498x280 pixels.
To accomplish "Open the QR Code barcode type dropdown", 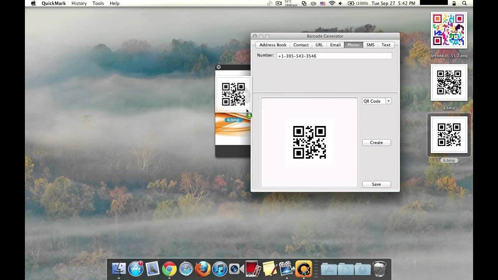I will point(377,101).
